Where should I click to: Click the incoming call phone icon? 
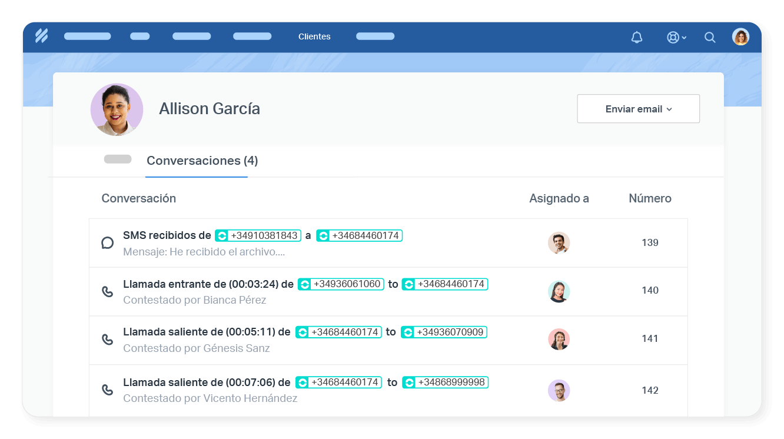coord(108,290)
